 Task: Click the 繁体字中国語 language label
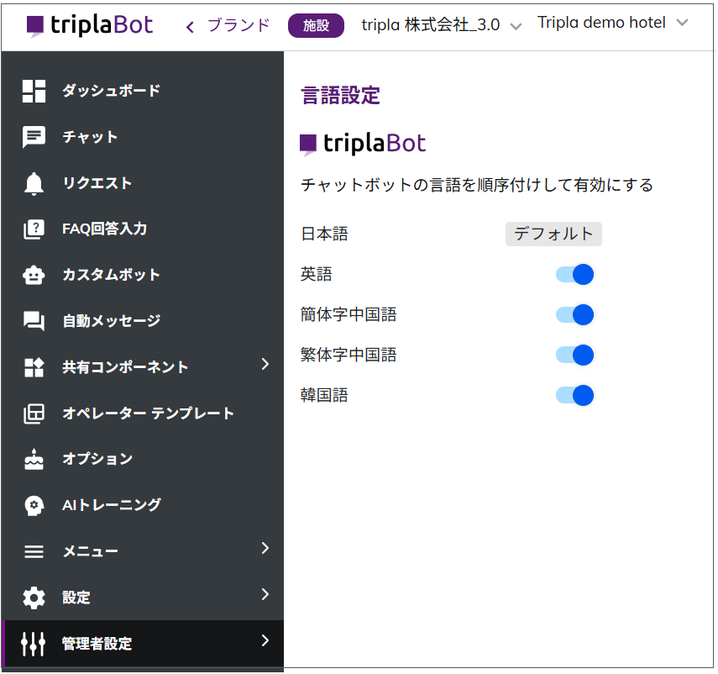click(x=349, y=355)
